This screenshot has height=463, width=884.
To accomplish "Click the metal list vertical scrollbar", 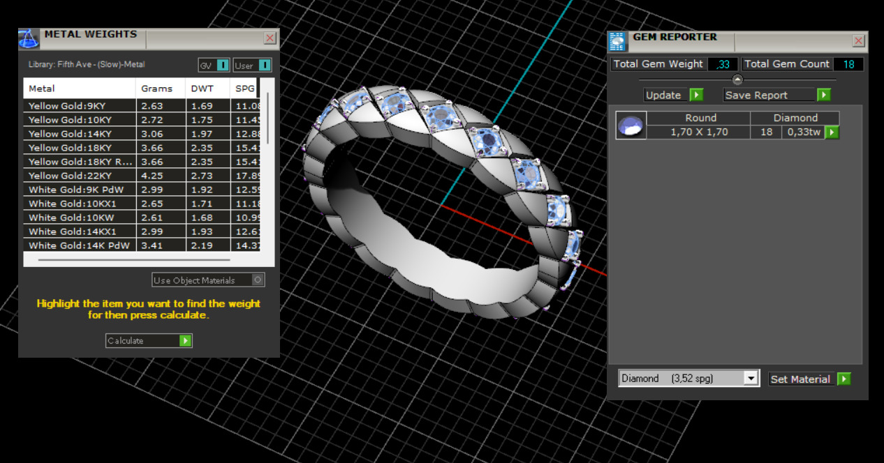I will (x=269, y=117).
